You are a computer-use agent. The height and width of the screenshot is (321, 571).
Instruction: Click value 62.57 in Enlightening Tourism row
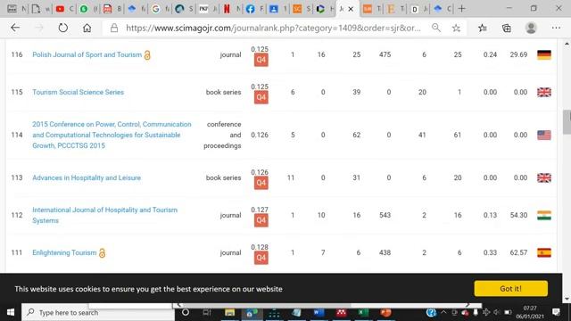click(518, 252)
